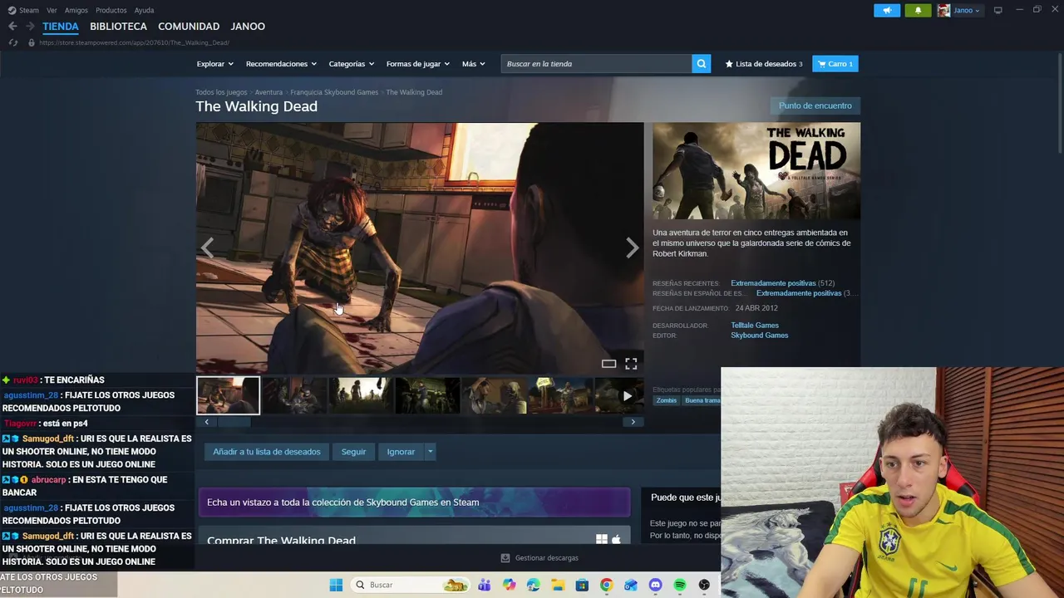The width and height of the screenshot is (1064, 598).
Task: Play the video thumbnail in the strip
Action: click(x=627, y=396)
